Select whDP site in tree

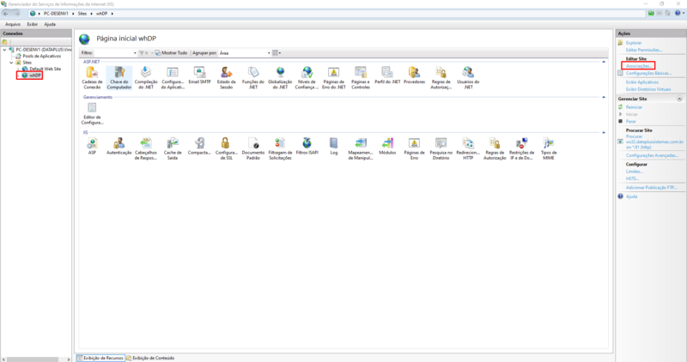pos(35,75)
